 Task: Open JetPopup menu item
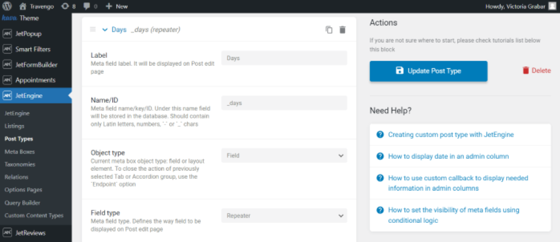coord(36,34)
